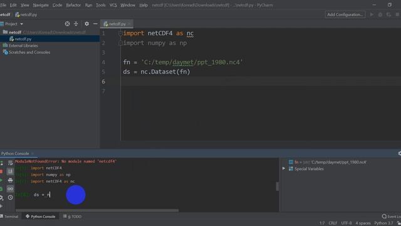Open the Tools menu

click(100, 5)
